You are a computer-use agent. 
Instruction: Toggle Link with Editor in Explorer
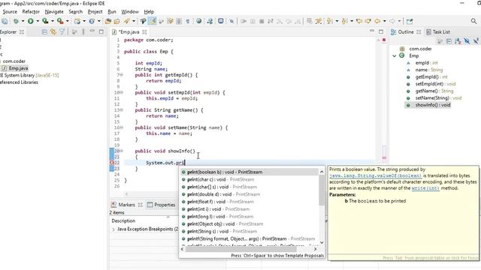(53, 31)
